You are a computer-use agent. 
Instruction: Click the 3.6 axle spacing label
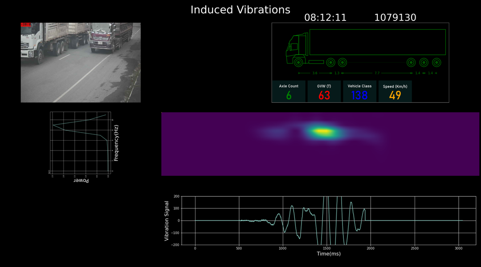[x=315, y=73]
